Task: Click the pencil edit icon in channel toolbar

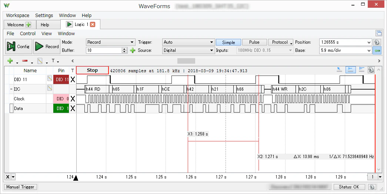Action: coord(40,61)
